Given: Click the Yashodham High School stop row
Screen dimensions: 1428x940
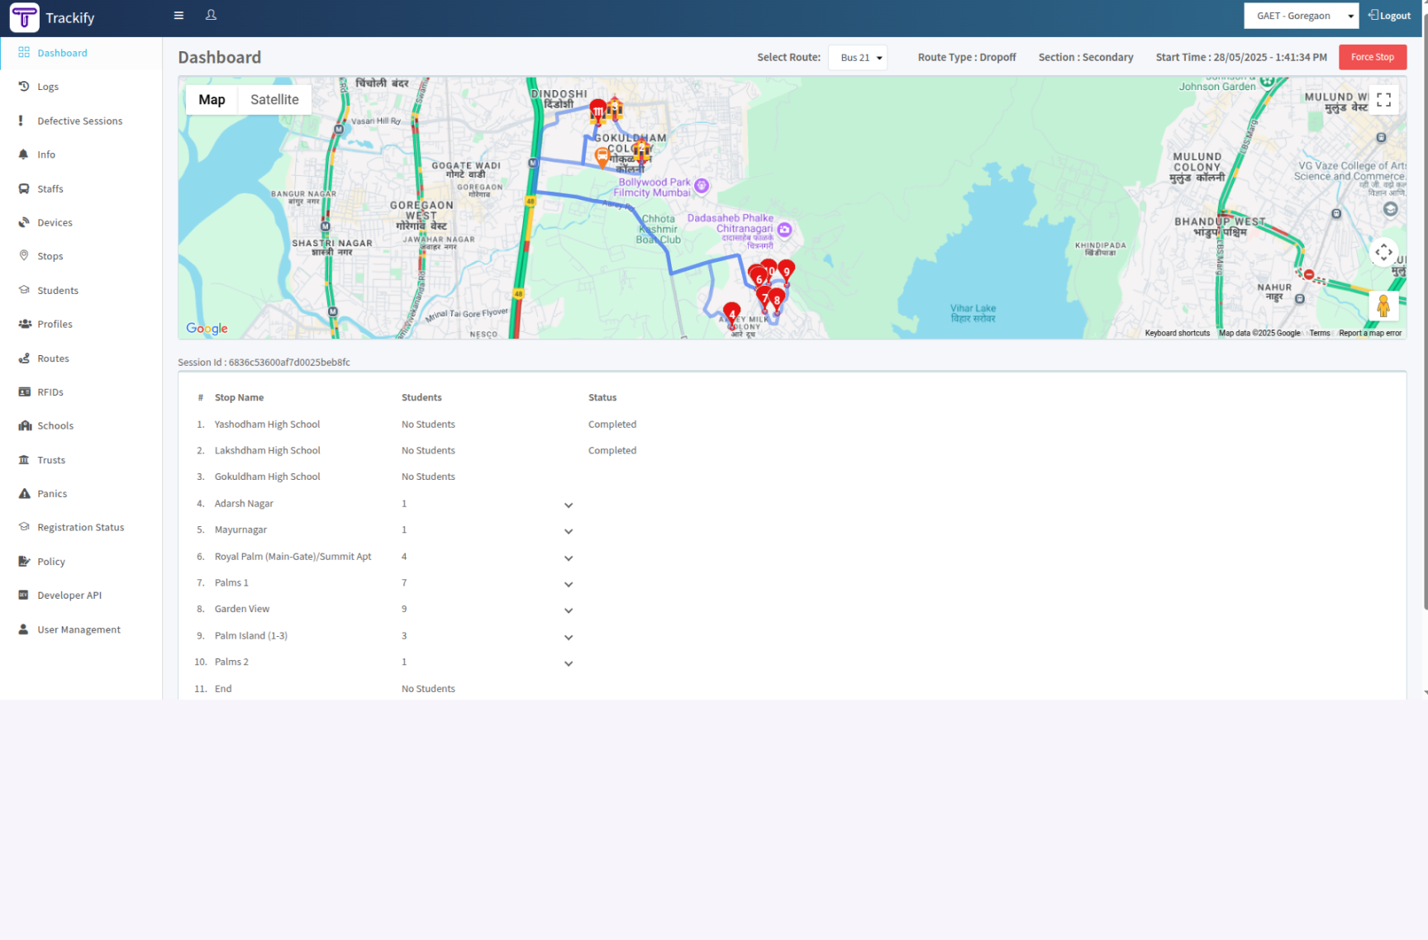Looking at the screenshot, I should tap(792, 424).
